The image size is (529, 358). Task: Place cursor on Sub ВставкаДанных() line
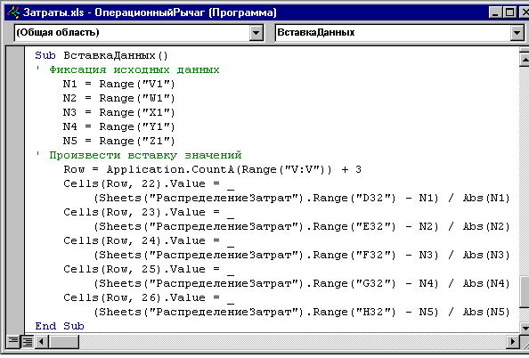pos(102,55)
